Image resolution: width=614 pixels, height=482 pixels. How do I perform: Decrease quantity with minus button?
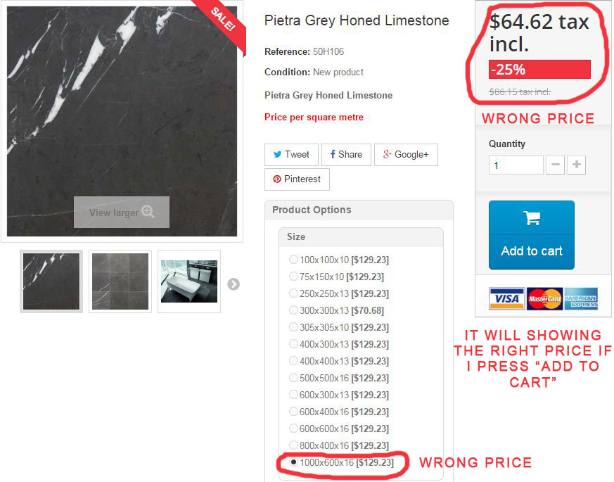click(555, 165)
